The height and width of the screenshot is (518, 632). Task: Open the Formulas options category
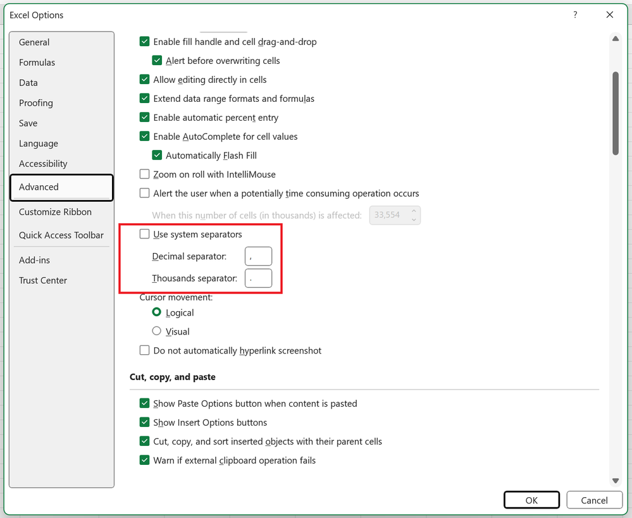coord(61,63)
